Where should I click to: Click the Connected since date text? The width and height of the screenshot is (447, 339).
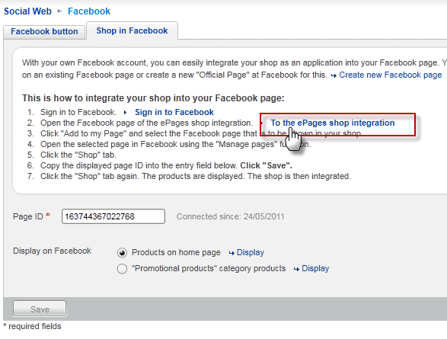(x=230, y=216)
